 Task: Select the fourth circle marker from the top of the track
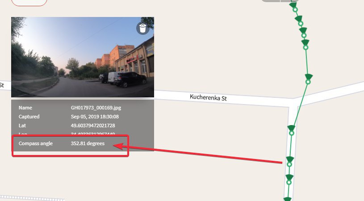click(306, 47)
